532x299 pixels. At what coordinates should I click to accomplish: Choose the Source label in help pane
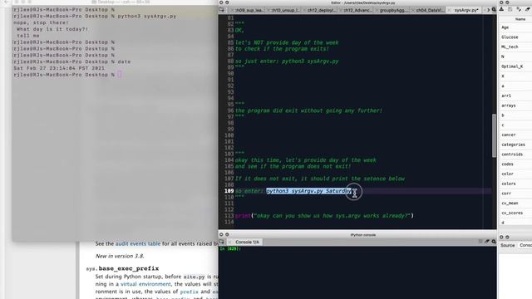pyautogui.click(x=508, y=245)
